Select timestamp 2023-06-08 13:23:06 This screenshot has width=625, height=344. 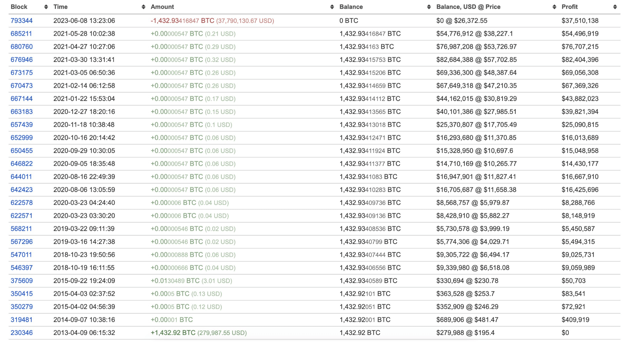84,21
